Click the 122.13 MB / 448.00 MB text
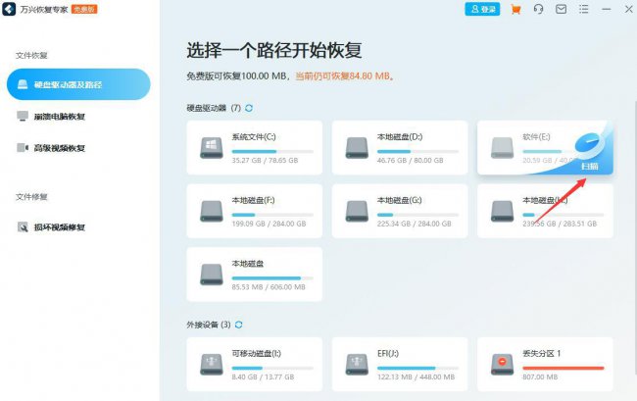 (x=416, y=376)
